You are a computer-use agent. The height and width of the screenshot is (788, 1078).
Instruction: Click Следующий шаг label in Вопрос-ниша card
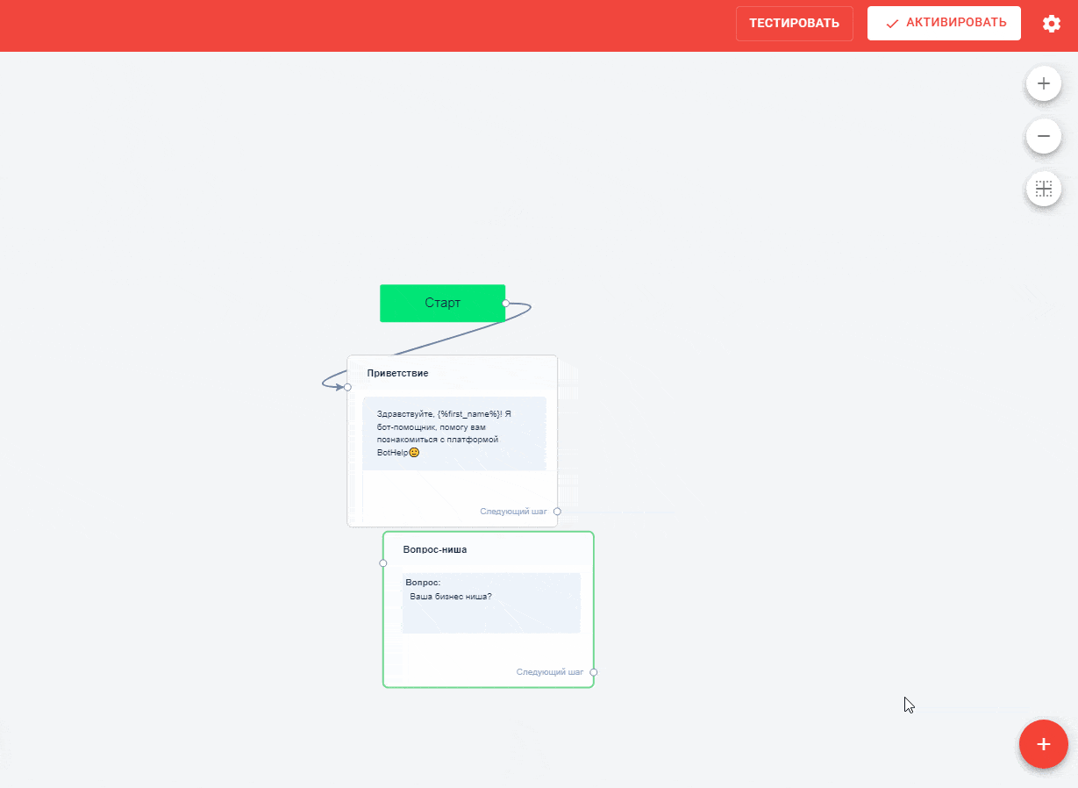550,672
